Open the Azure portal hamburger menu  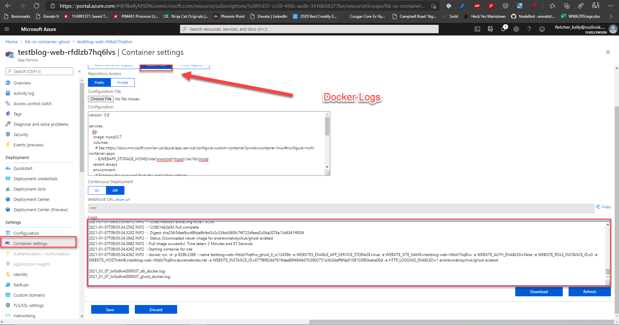7,29
